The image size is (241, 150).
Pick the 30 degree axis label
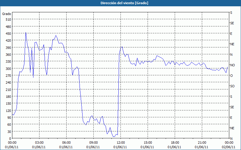point(9,132)
